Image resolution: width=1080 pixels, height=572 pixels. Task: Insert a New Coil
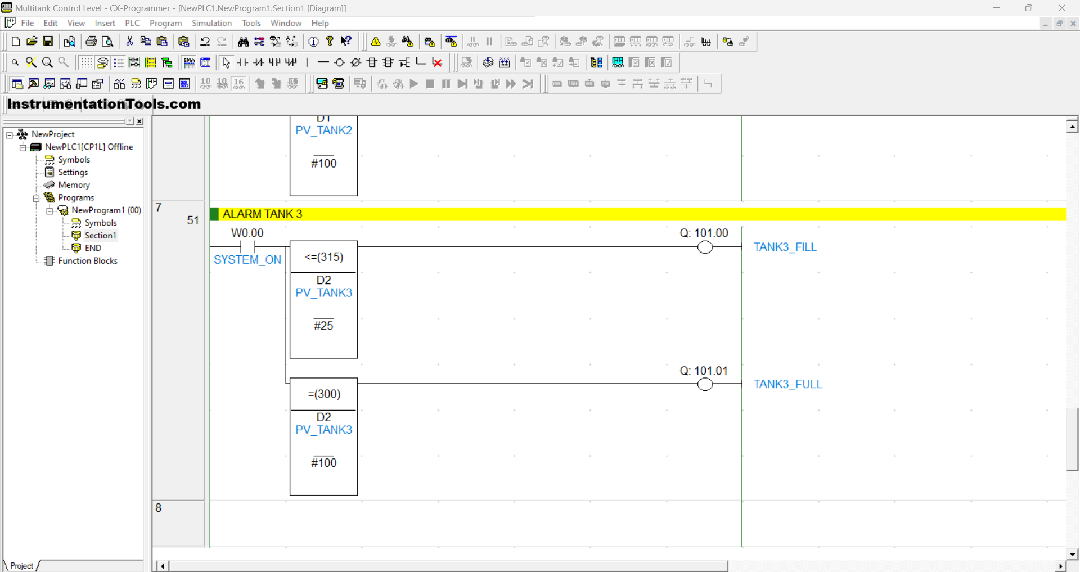click(x=340, y=62)
